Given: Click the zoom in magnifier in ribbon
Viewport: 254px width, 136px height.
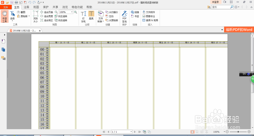Looking at the screenshot, I should pyautogui.click(x=75, y=12).
